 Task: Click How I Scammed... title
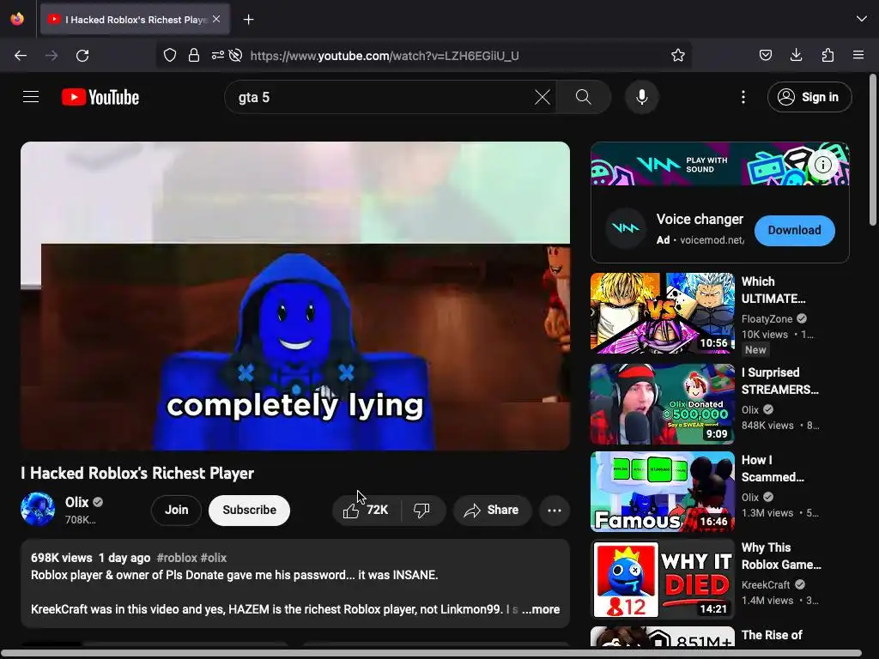(773, 469)
